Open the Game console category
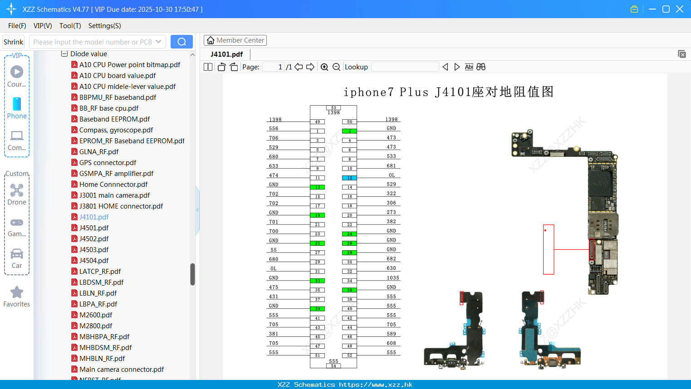Image resolution: width=691 pixels, height=389 pixels. tap(17, 227)
